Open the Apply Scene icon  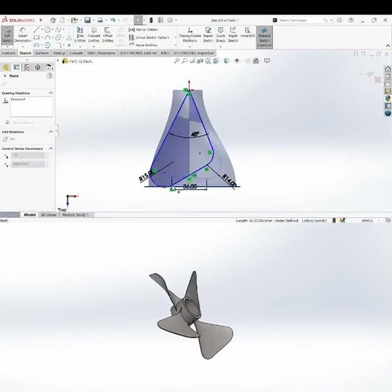click(256, 61)
